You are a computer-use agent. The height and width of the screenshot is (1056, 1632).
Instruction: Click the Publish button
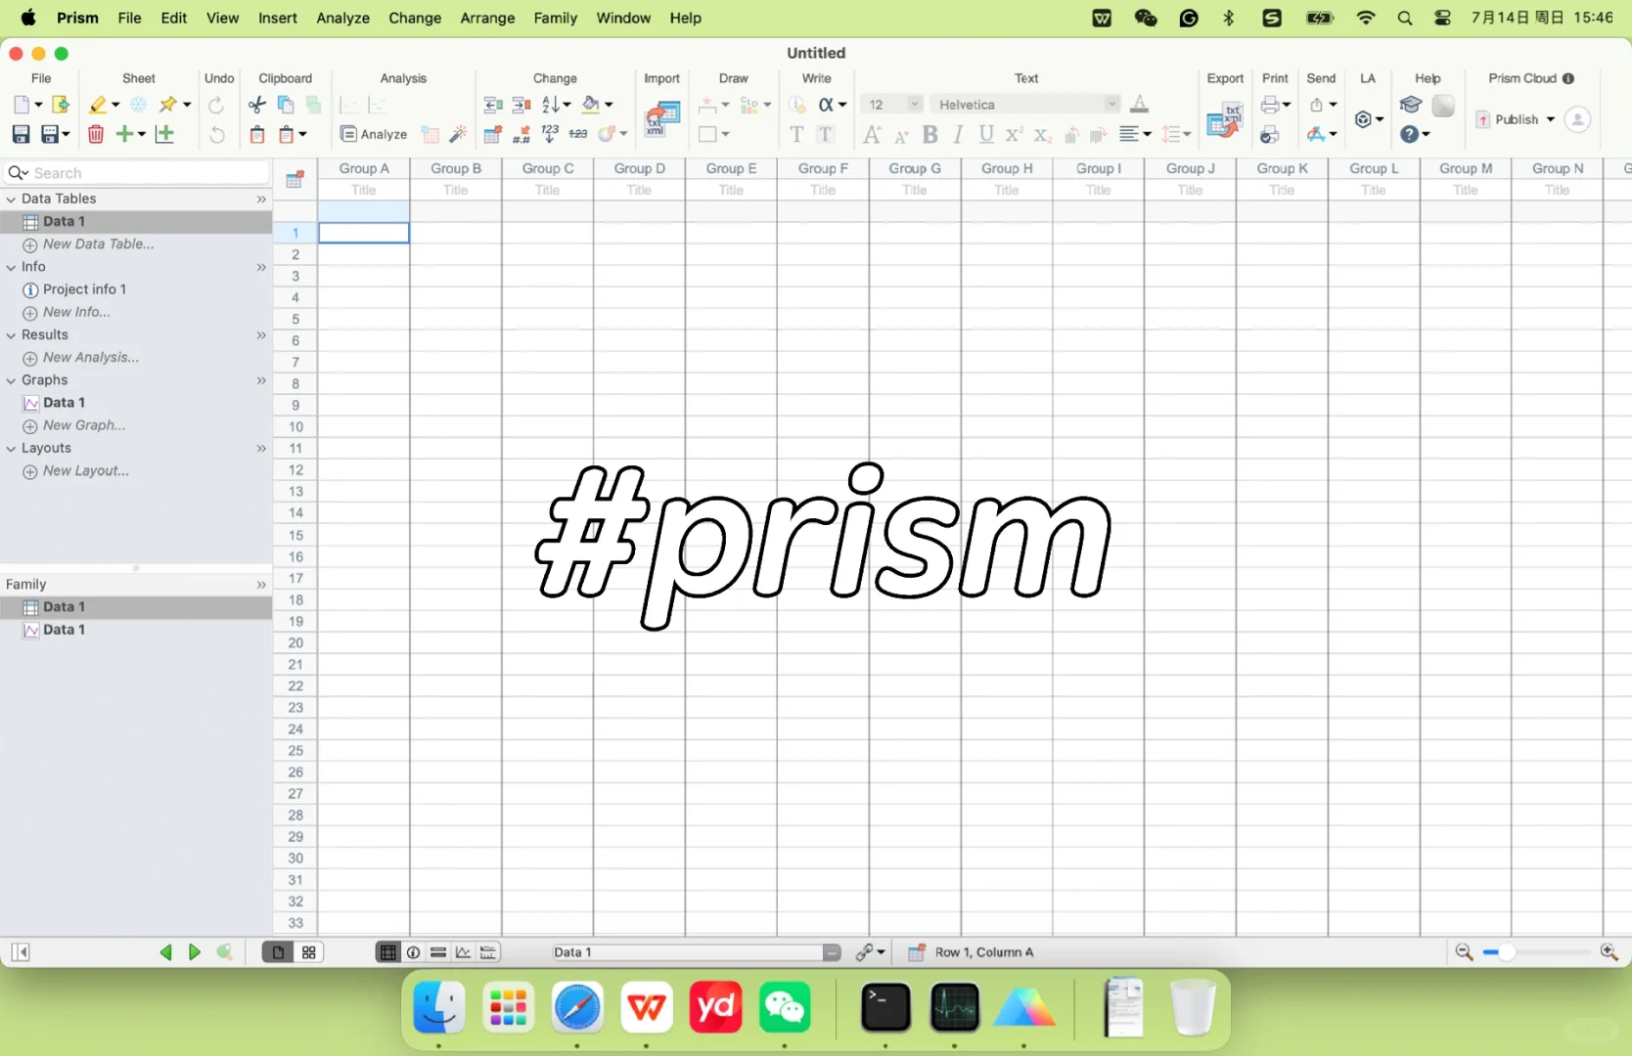1508,119
